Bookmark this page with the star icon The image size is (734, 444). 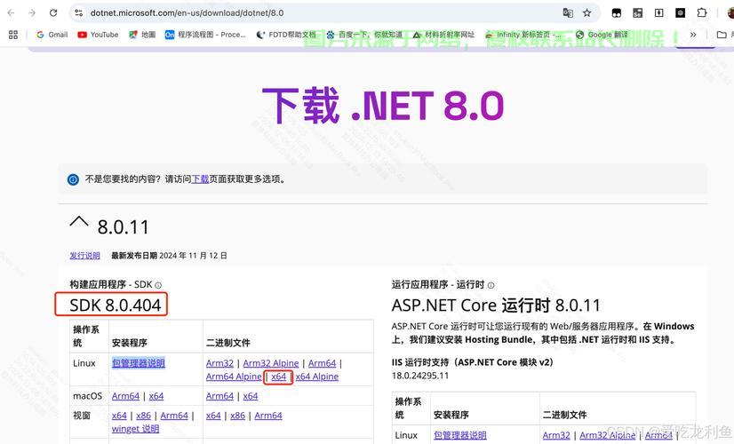pyautogui.click(x=587, y=13)
